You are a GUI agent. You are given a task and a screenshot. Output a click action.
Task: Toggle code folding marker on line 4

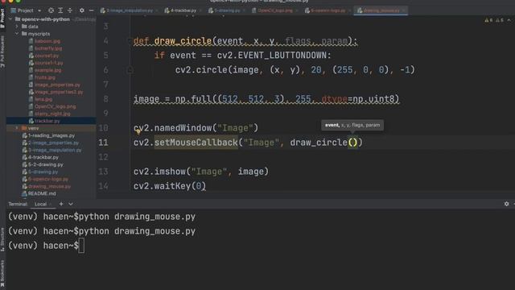click(130, 41)
